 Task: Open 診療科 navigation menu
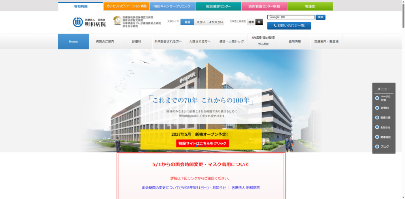(136, 41)
